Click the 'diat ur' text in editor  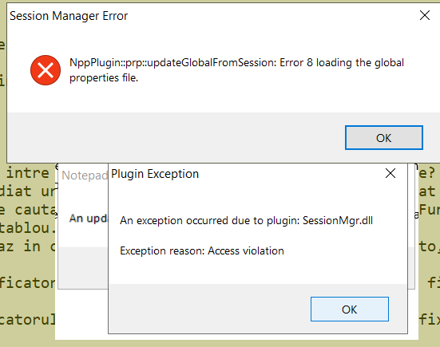point(27,191)
